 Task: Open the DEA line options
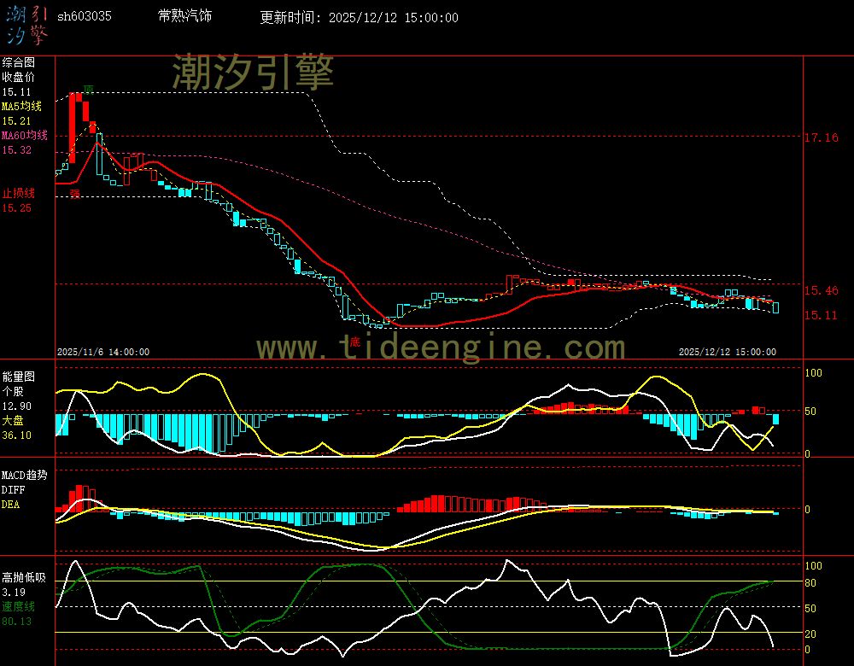coord(11,504)
